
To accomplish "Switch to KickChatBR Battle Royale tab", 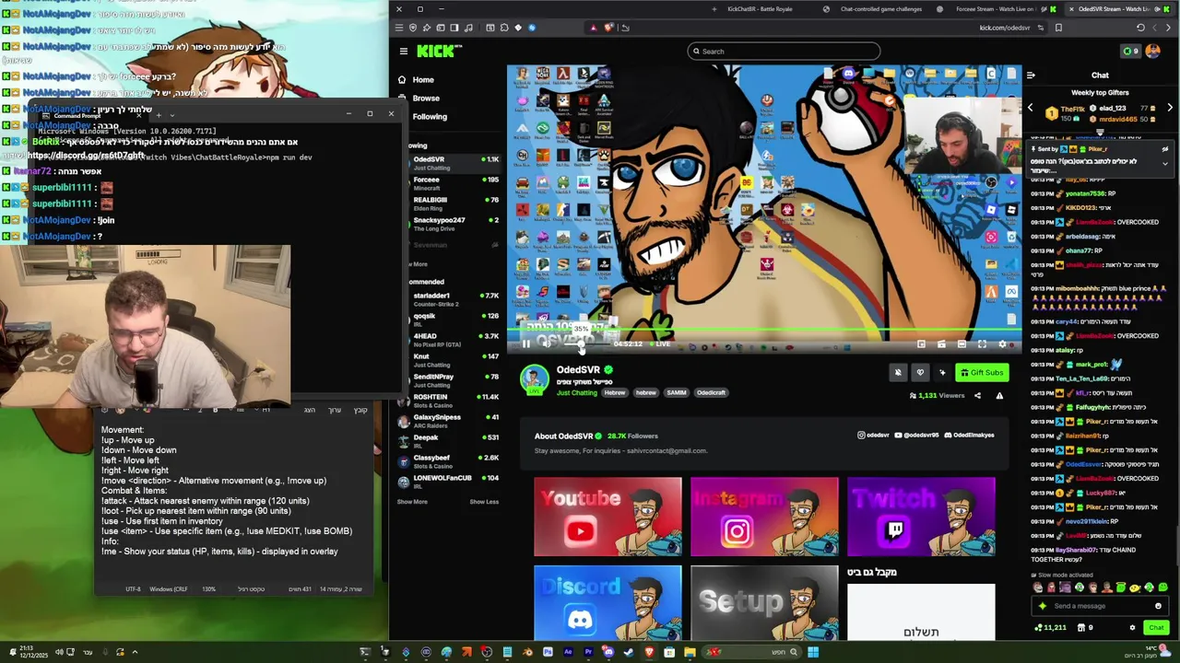I will pos(759,9).
